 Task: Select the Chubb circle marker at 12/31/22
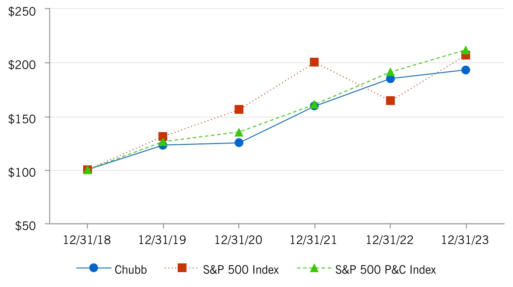point(390,79)
